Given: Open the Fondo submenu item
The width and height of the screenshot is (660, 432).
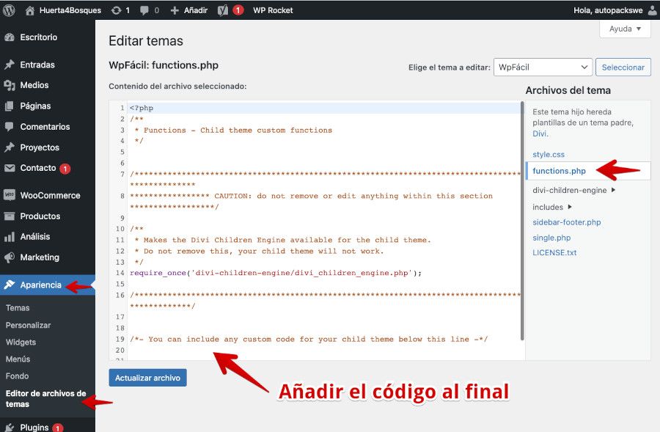Looking at the screenshot, I should click(x=18, y=376).
